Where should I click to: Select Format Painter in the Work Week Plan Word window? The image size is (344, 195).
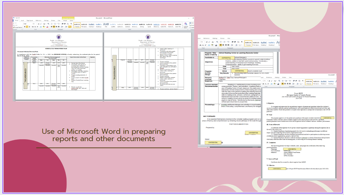coord(18,27)
